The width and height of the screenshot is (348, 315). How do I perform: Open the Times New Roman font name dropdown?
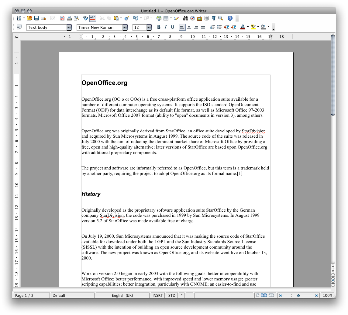125,27
